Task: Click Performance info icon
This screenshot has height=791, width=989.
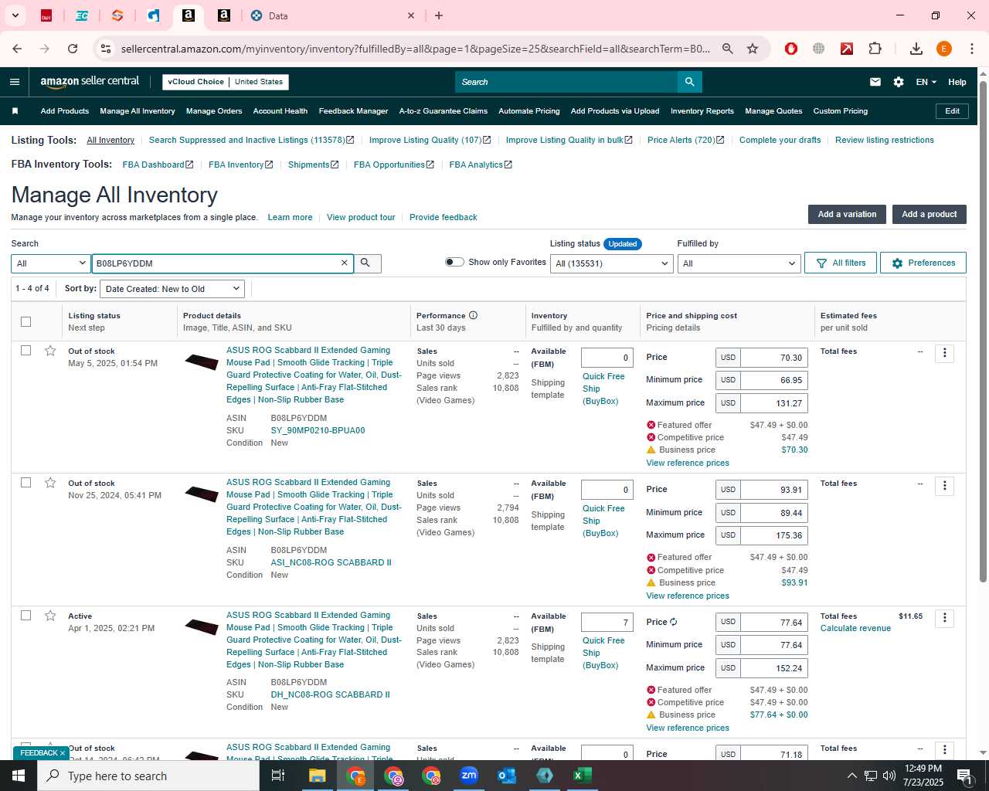Action: [474, 315]
